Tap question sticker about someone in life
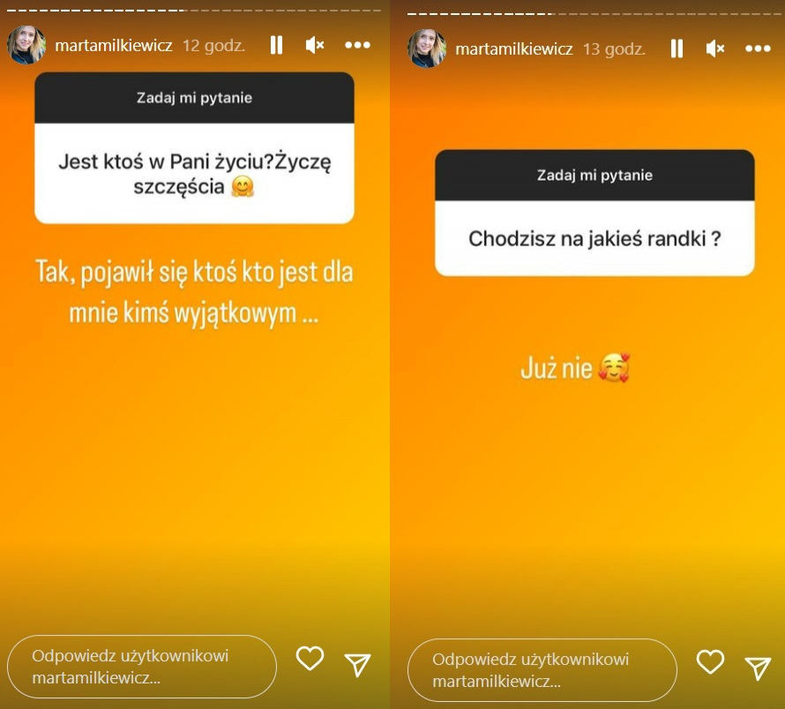The image size is (785, 709). [x=194, y=148]
